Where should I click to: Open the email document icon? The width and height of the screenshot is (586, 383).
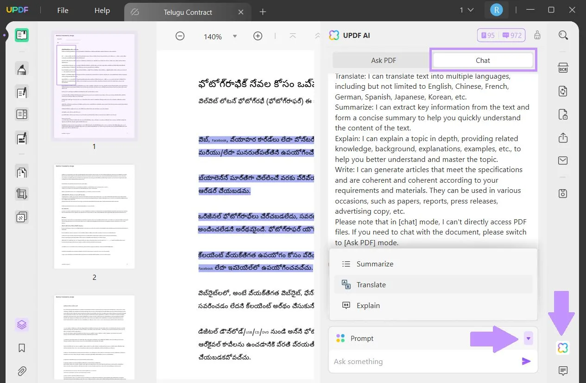(562, 161)
